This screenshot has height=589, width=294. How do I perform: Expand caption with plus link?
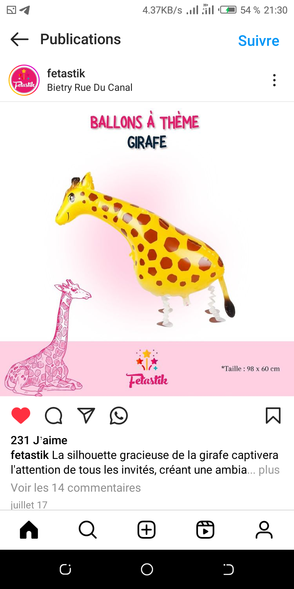[269, 470]
